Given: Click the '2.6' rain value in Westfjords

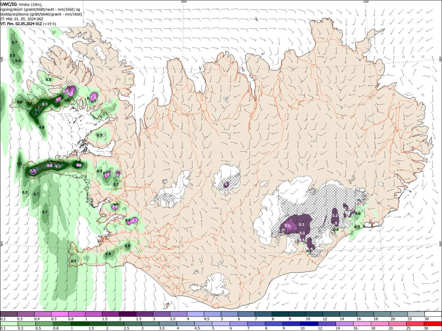Looking at the screenshot, I should pyautogui.click(x=36, y=112).
